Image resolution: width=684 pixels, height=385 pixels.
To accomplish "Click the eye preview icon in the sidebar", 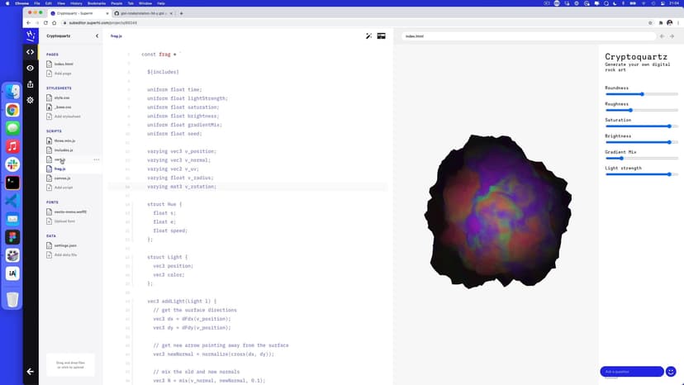I will click(31, 68).
